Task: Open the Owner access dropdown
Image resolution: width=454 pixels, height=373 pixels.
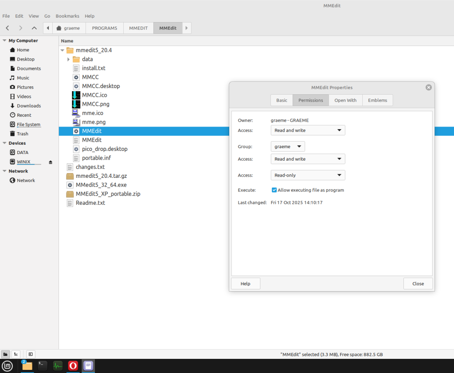Action: pos(308,131)
